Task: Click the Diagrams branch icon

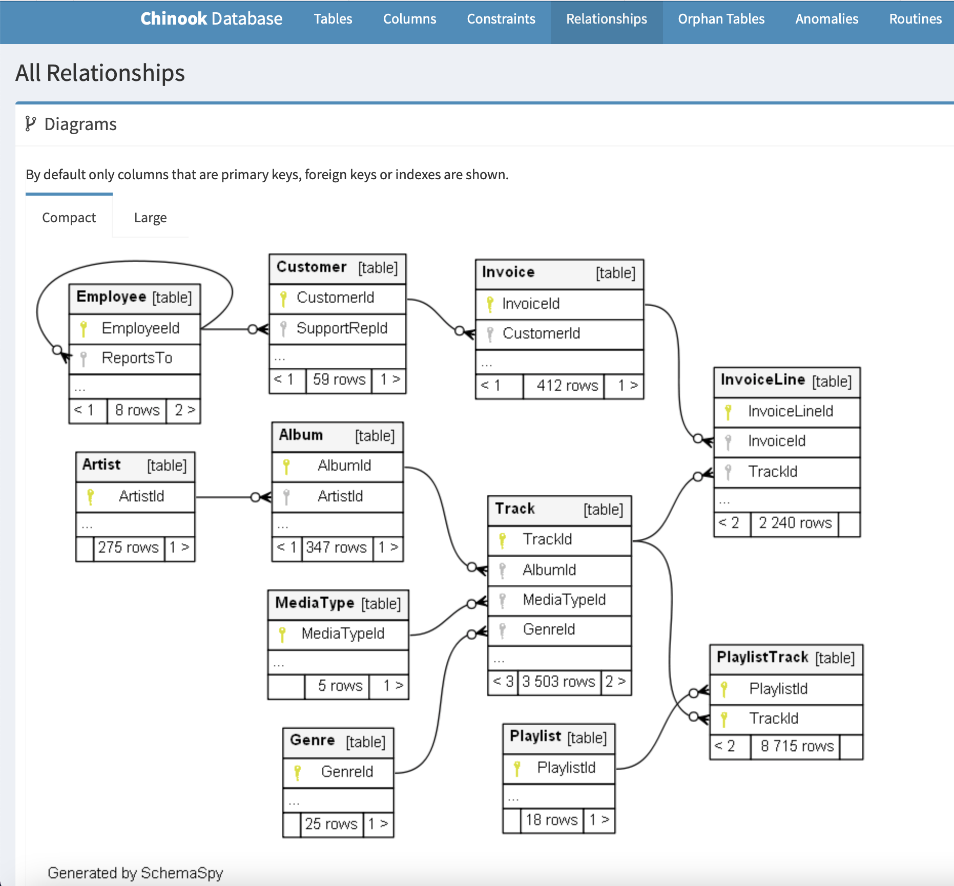Action: click(x=31, y=124)
